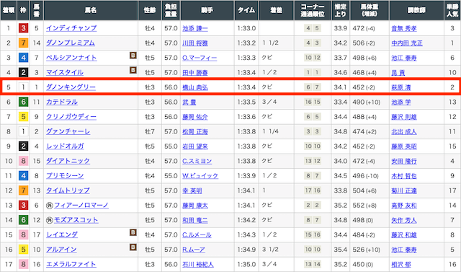Click the 馬名 column header
The width and height of the screenshot is (461, 272).
pos(91,10)
